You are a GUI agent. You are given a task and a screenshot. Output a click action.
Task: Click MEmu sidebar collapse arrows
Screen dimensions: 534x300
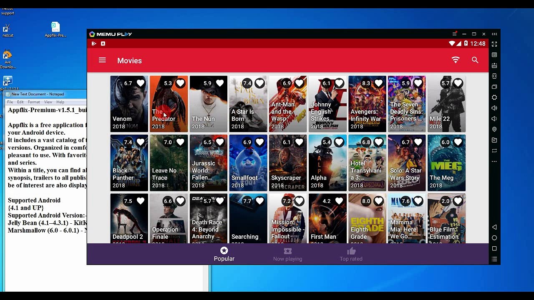coord(494,34)
